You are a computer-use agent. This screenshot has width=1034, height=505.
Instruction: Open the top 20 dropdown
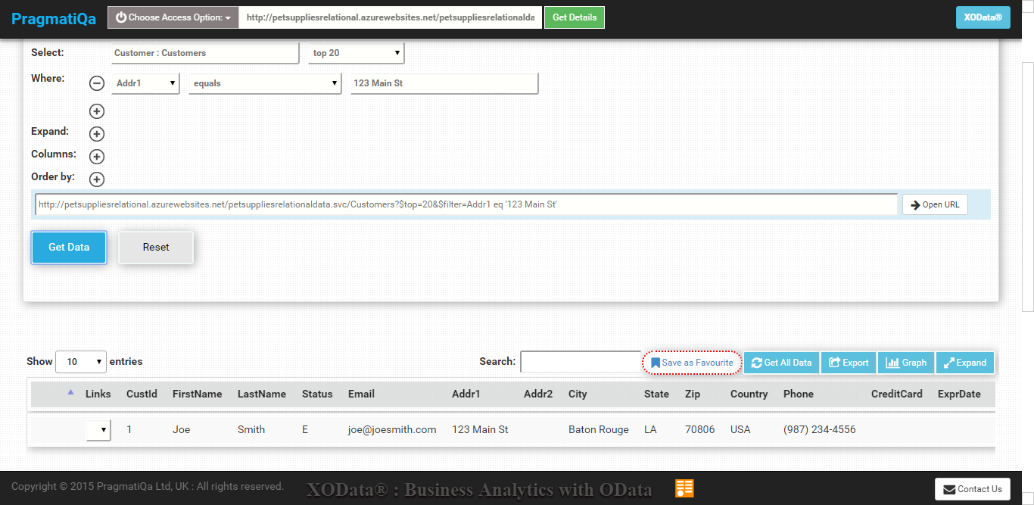coord(356,53)
